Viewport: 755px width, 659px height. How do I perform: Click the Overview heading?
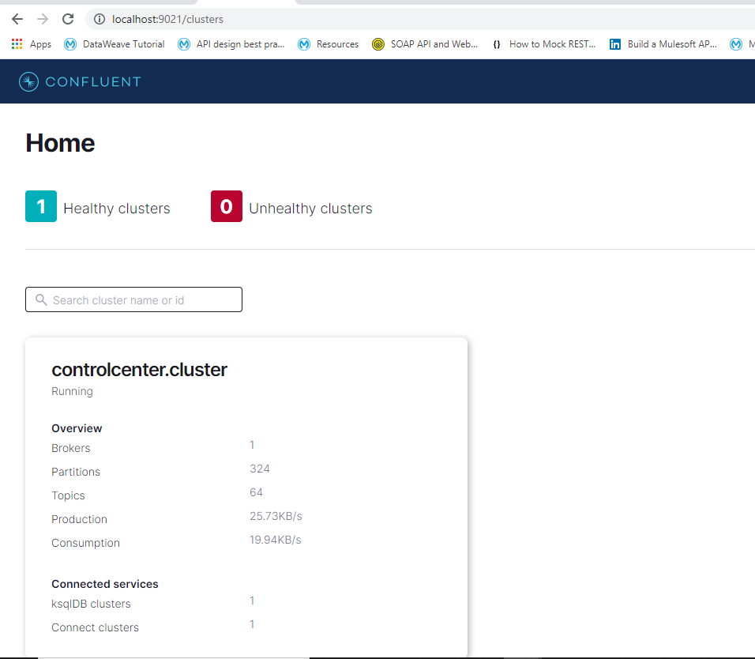point(77,428)
